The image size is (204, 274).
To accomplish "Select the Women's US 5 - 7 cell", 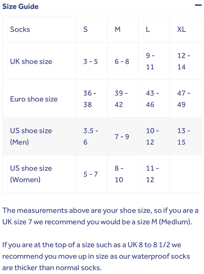I will tap(90, 174).
